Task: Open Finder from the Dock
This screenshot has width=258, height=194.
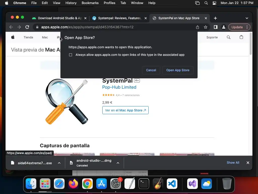Action: tap(31, 184)
